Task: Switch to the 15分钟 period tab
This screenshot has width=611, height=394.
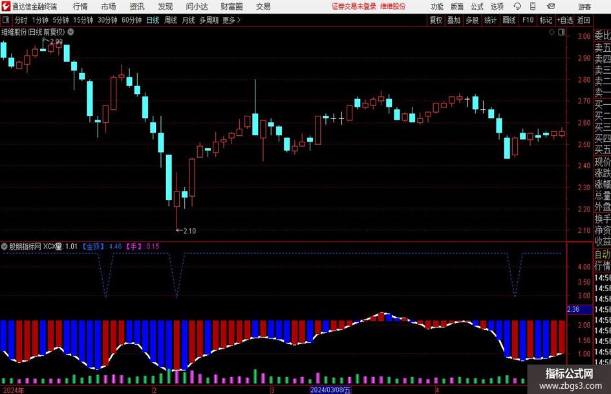Action: point(83,20)
